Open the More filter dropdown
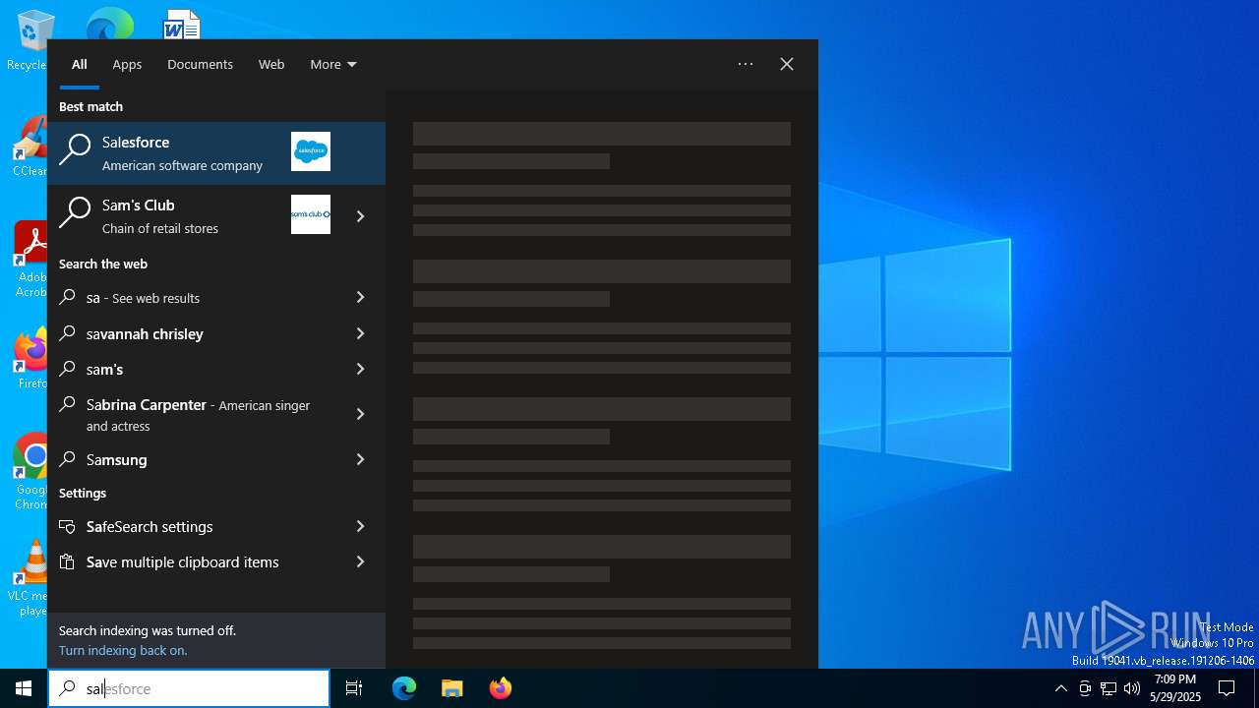 pos(333,64)
